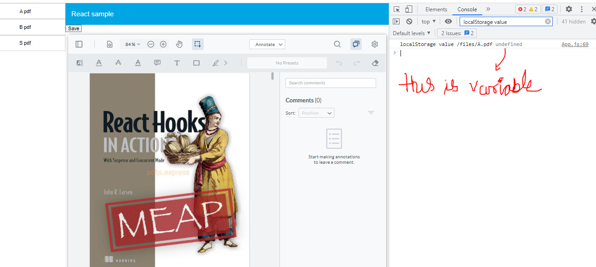This screenshot has height=267, width=596.
Task: Click the comments filter icon
Action: [371, 113]
